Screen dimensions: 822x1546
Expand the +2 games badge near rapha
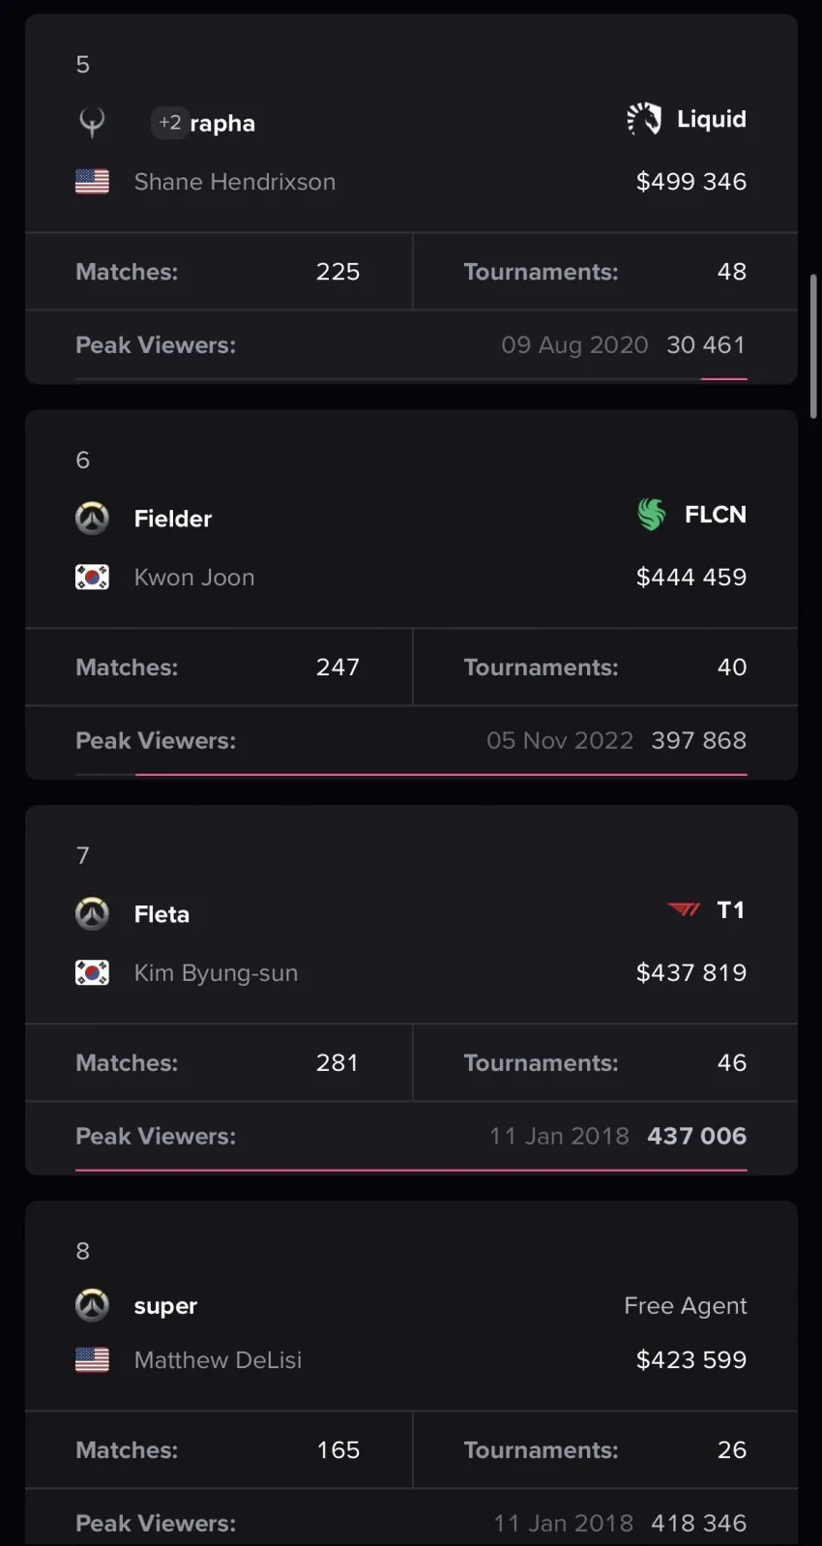(x=169, y=123)
